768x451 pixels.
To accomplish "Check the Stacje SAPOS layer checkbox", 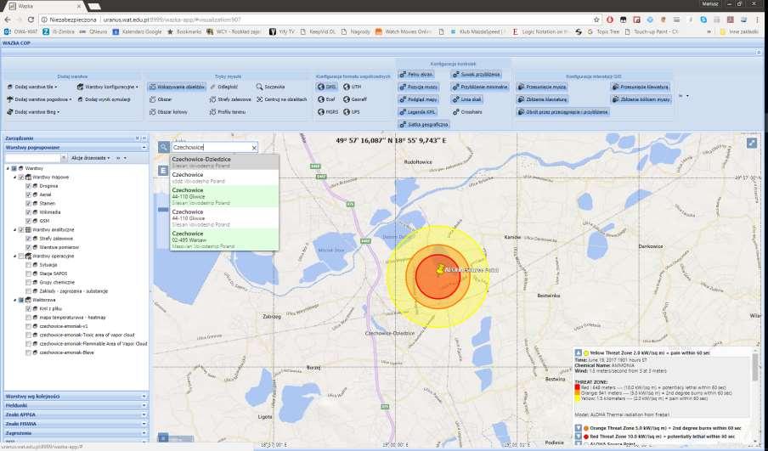I will pyautogui.click(x=28, y=273).
